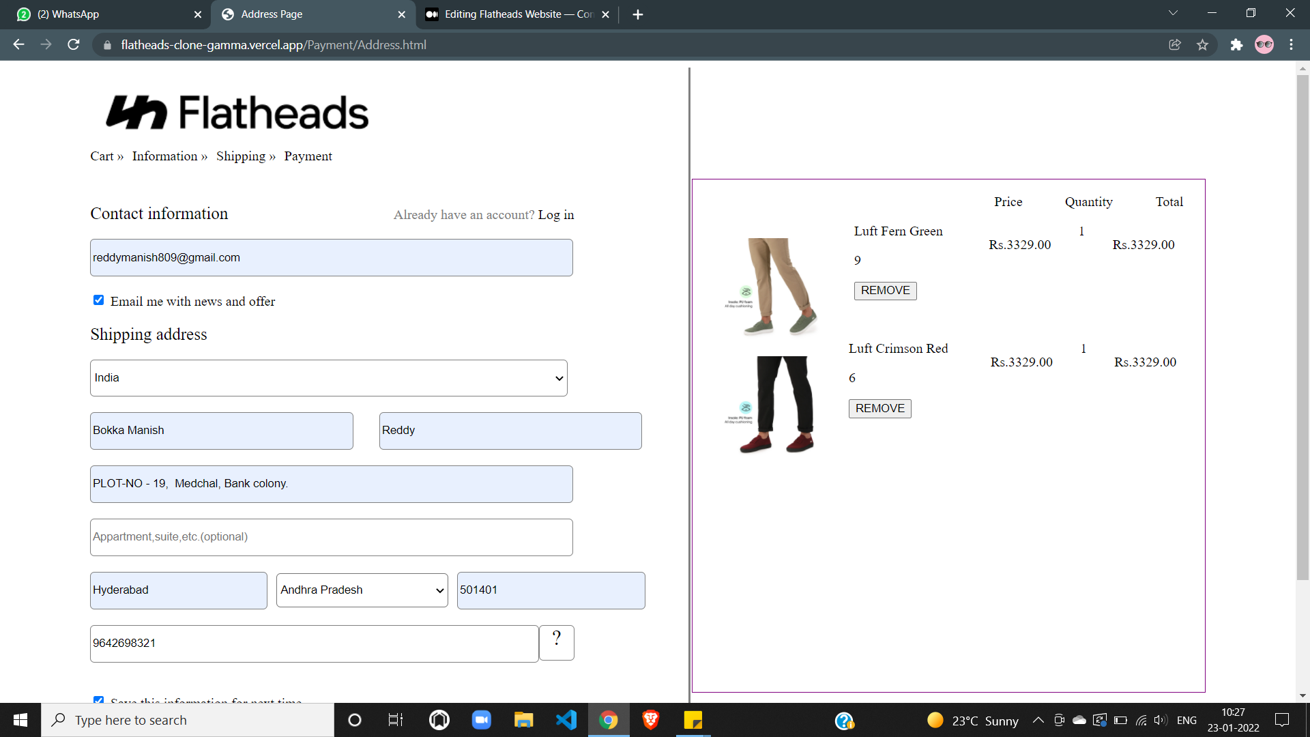Click the apartment suite optional field
This screenshot has height=737, width=1310.
tap(331, 537)
